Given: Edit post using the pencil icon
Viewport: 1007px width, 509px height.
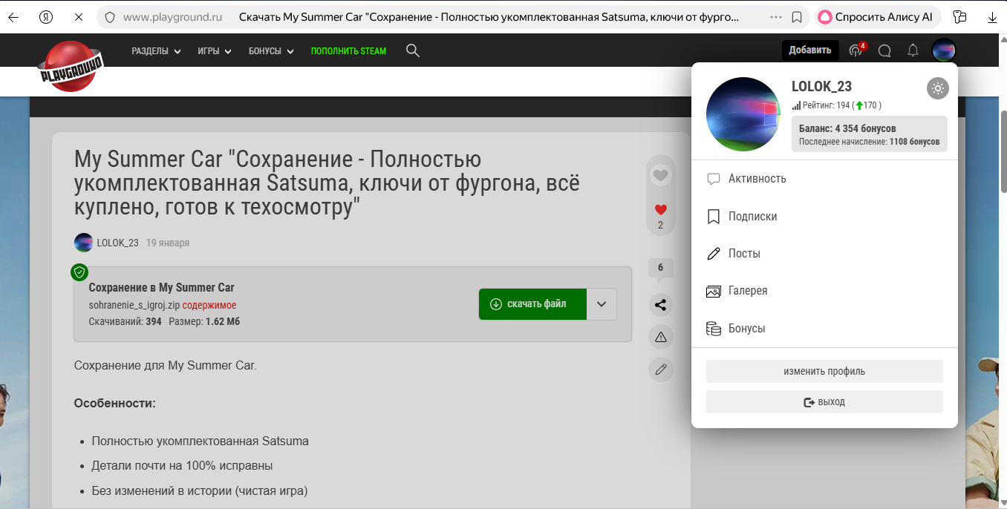Looking at the screenshot, I should (x=660, y=369).
